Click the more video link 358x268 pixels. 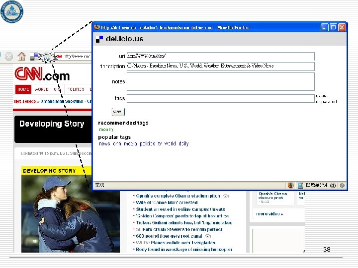[269, 214]
